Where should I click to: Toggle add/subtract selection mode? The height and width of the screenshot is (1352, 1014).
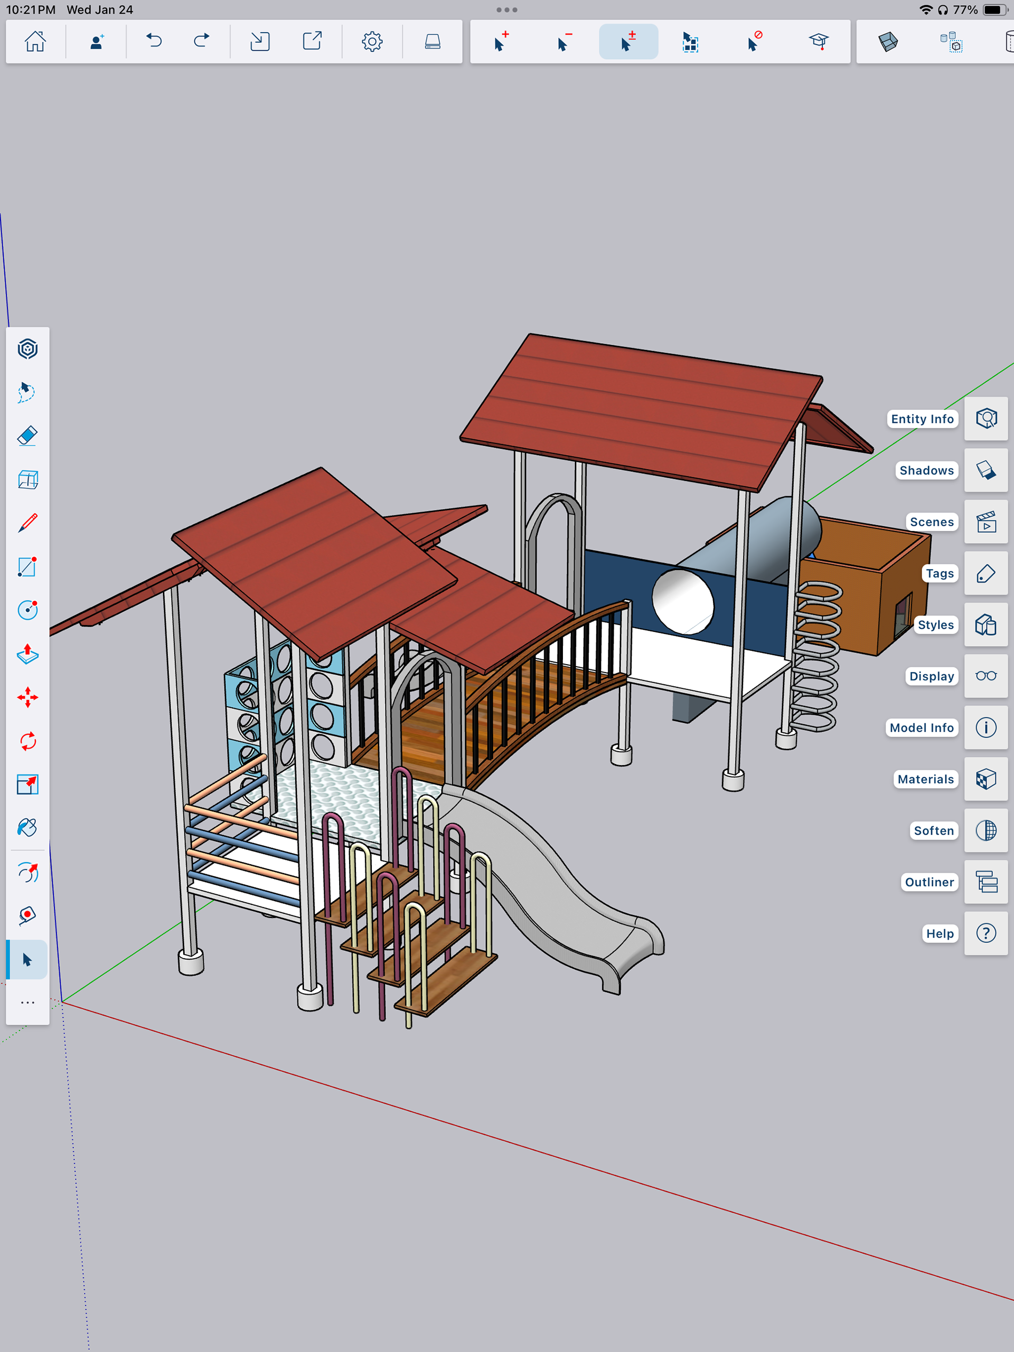point(628,42)
